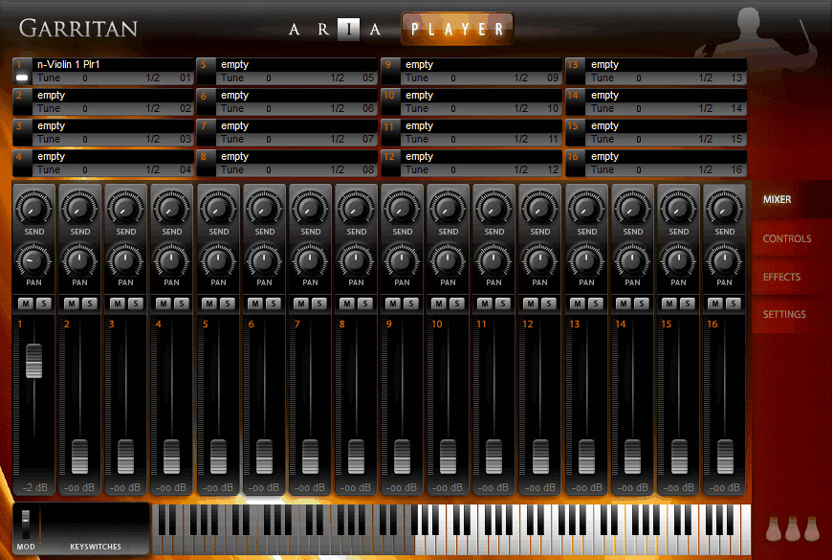This screenshot has width=833, height=560.
Task: Open empty instrument slot 13 menu
Action: click(x=667, y=64)
